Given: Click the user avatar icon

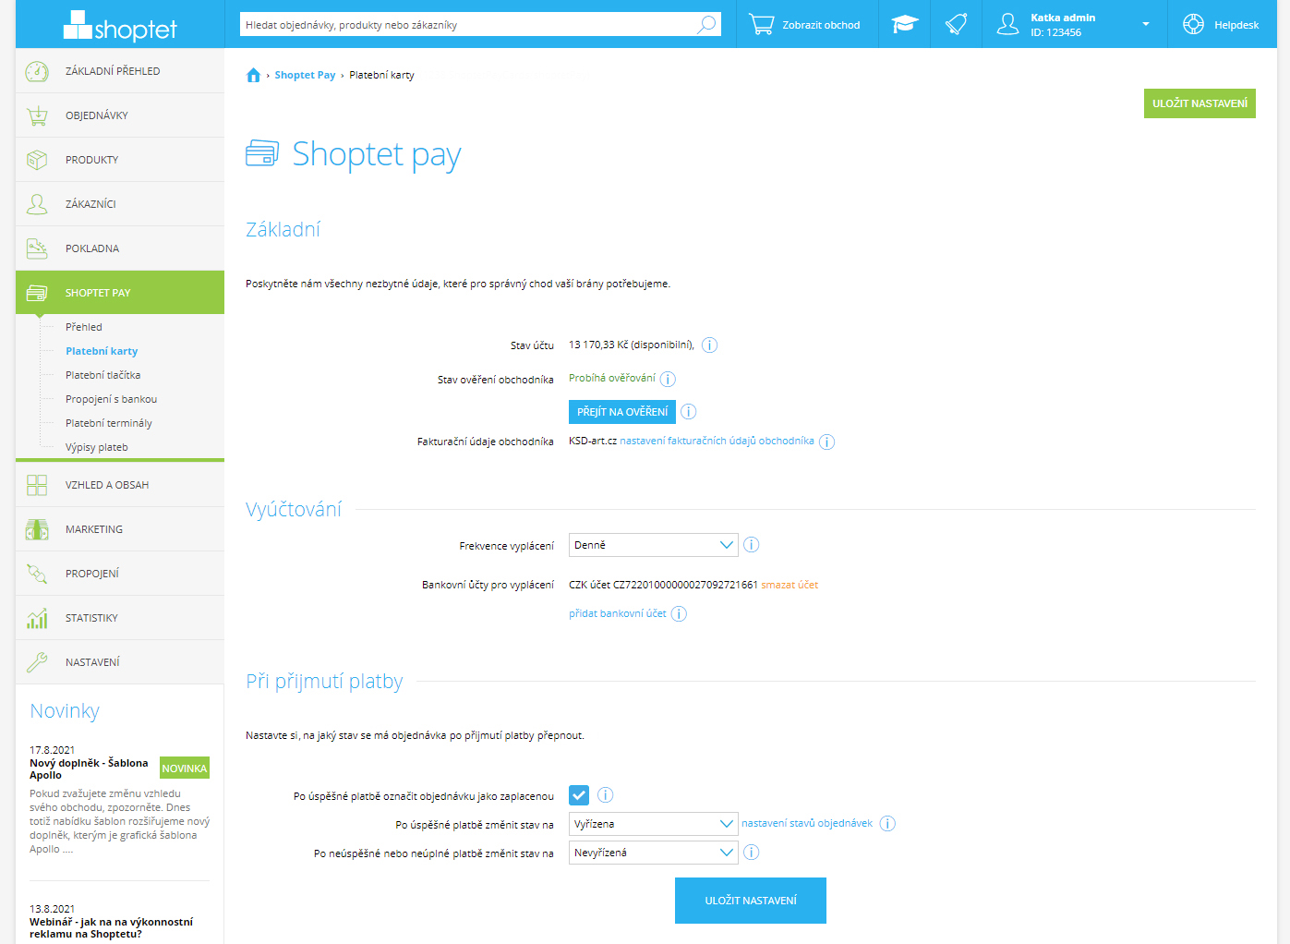Looking at the screenshot, I should [1007, 24].
